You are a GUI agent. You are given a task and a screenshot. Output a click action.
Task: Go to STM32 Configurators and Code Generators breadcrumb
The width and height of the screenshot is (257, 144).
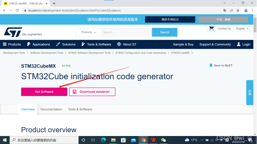point(141,53)
